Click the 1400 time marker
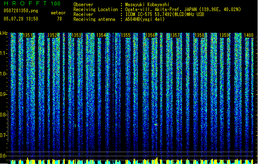Screen dimensions: 258x164 pyautogui.click(x=249, y=35)
